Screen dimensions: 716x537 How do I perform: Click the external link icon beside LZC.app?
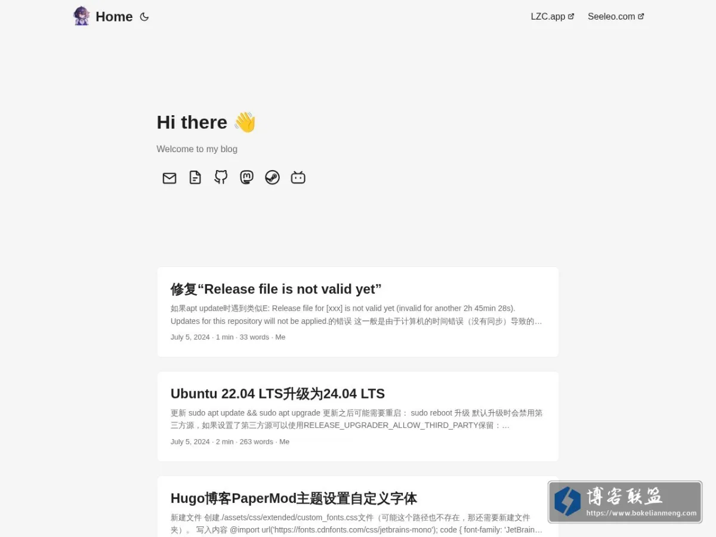571,17
